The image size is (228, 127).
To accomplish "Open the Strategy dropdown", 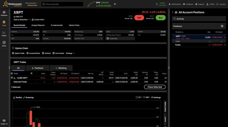I will (x=70, y=53).
